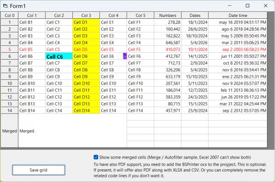The image size is (275, 182).
Task: Select the Col 0 column header
Action: (x=10, y=16)
